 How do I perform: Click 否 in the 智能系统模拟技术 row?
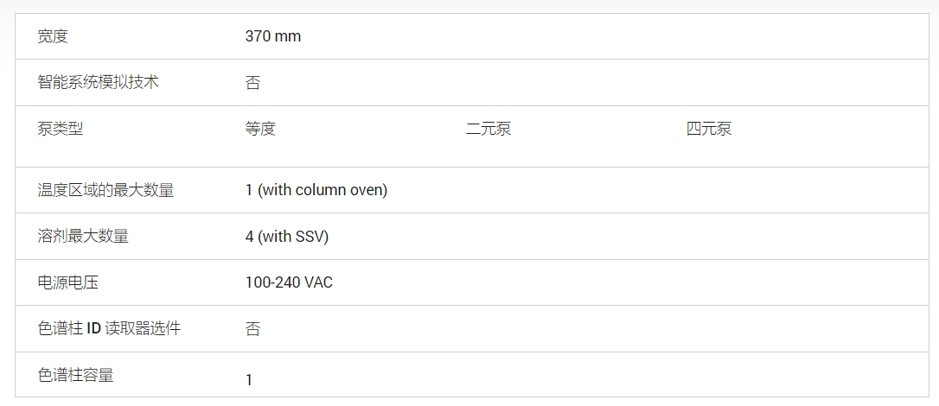click(x=252, y=83)
